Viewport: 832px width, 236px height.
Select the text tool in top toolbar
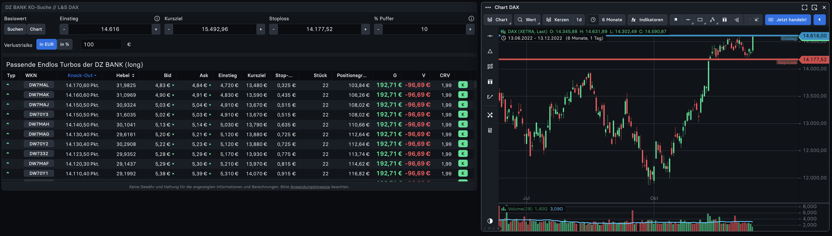[724, 20]
